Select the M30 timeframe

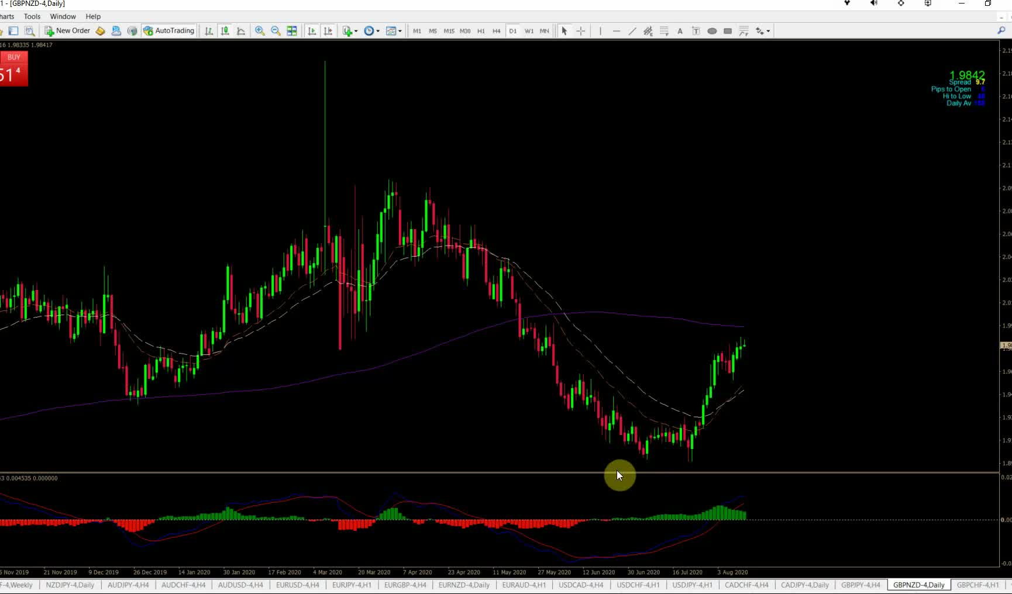[465, 31]
